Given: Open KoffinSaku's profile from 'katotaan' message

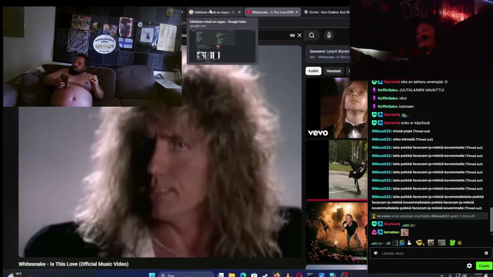Looking at the screenshot, I should [387, 107].
